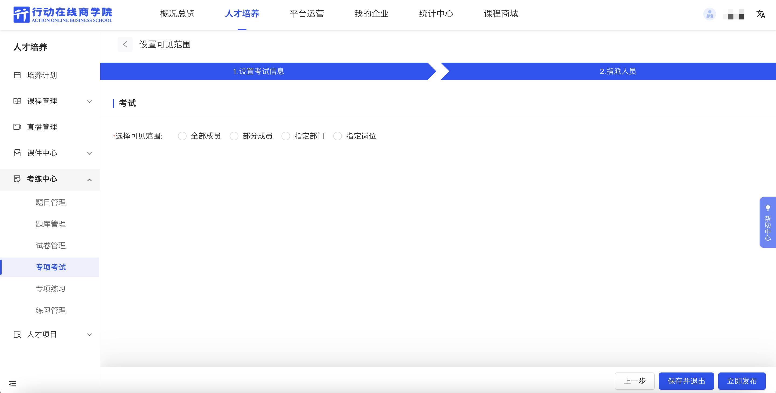
Task: Click the 考试 section heading
Action: pos(127,103)
